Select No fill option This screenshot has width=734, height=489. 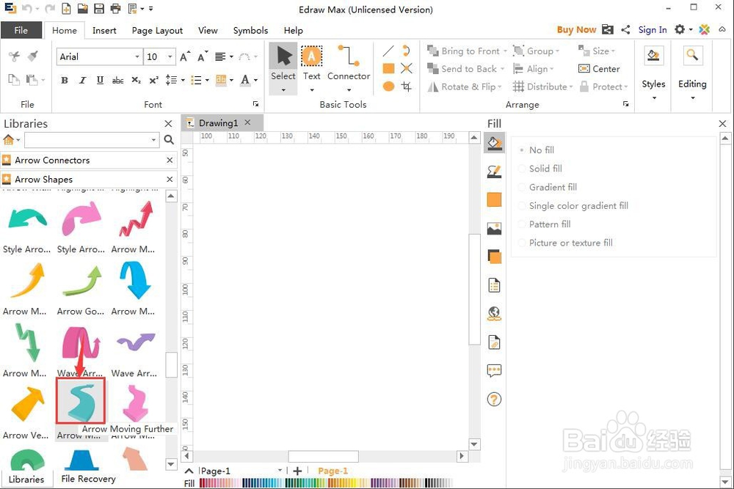[x=537, y=150]
